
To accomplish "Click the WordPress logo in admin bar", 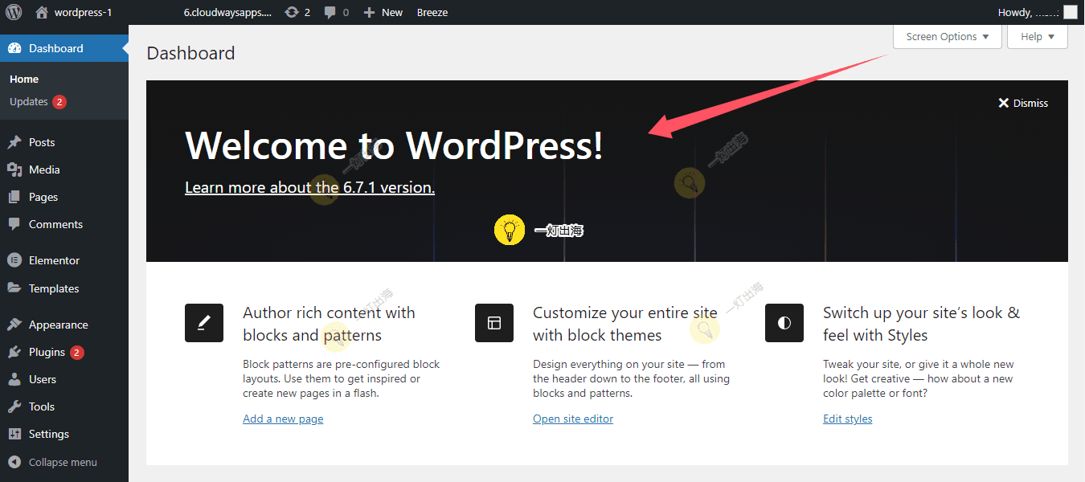I will (14, 12).
